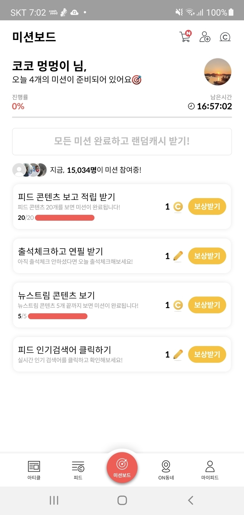
Task: Click the 20/20 feed progress bar
Action: (x=65, y=218)
